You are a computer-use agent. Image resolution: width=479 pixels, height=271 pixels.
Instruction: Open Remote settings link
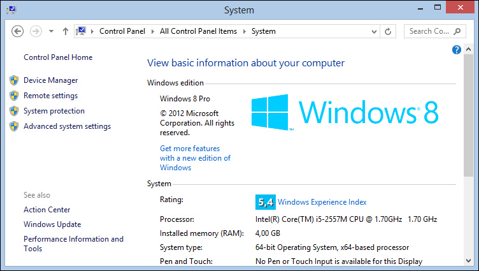click(x=51, y=96)
